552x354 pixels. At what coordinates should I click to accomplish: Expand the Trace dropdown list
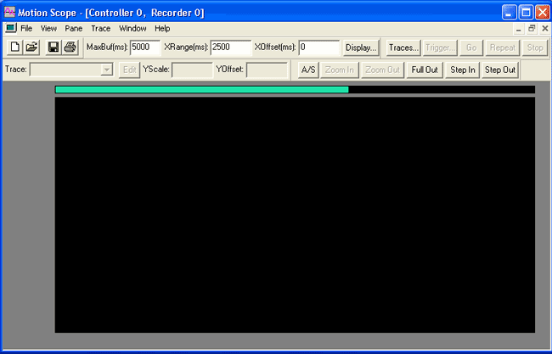[x=106, y=70]
